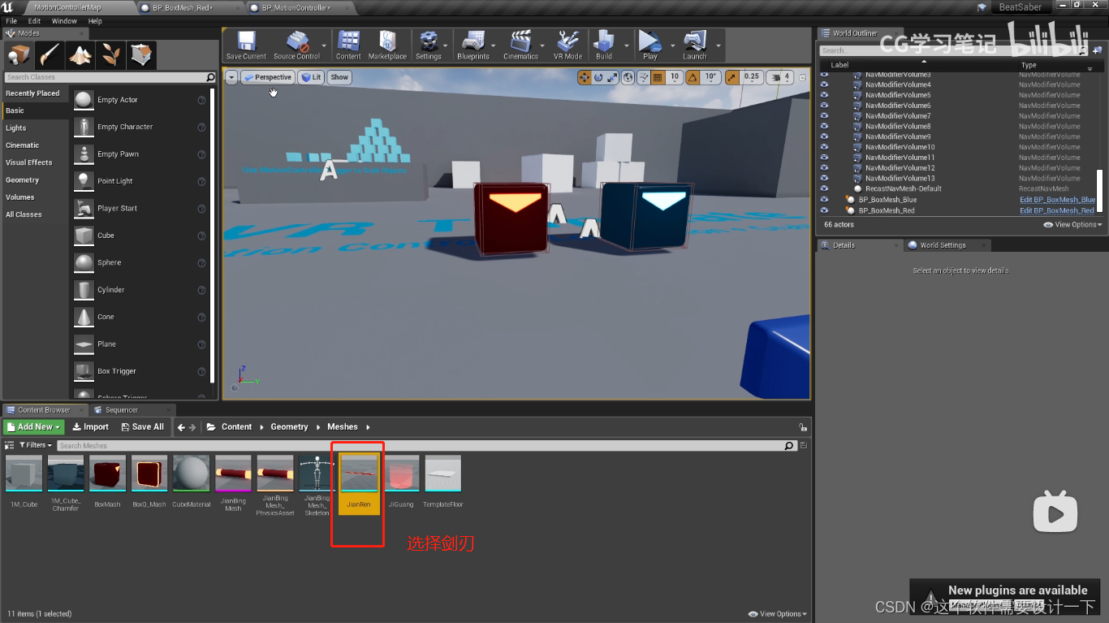Click the Edit BP_BoxMesh_Blue link

1058,199
